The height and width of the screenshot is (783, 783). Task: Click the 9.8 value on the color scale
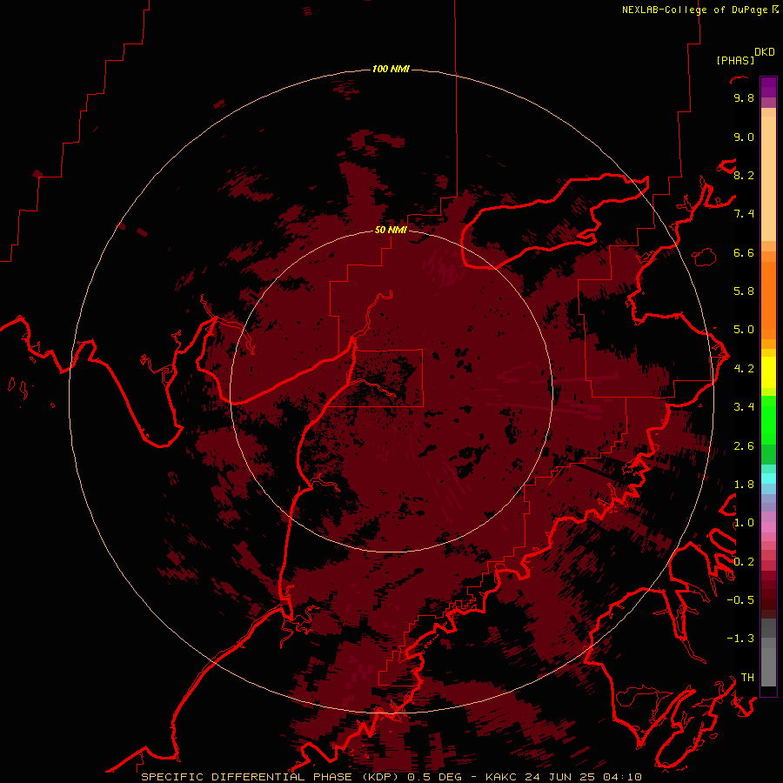coord(744,97)
